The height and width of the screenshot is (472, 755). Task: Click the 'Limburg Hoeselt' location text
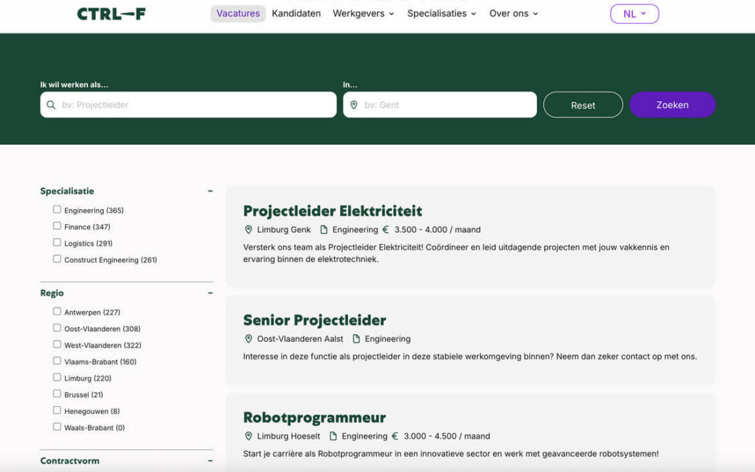(289, 436)
